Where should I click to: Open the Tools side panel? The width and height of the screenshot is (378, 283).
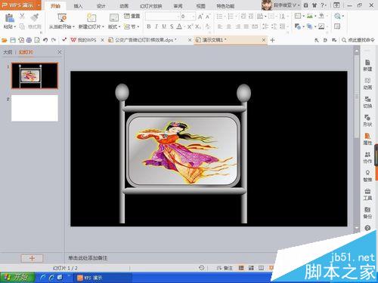367,194
